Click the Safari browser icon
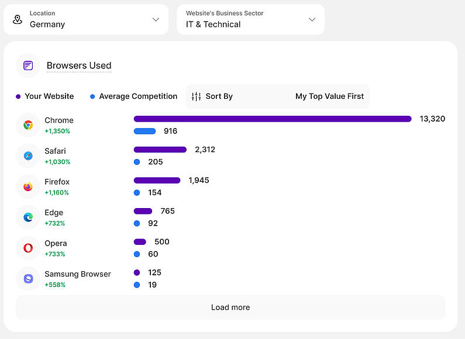465x339 pixels. 28,155
